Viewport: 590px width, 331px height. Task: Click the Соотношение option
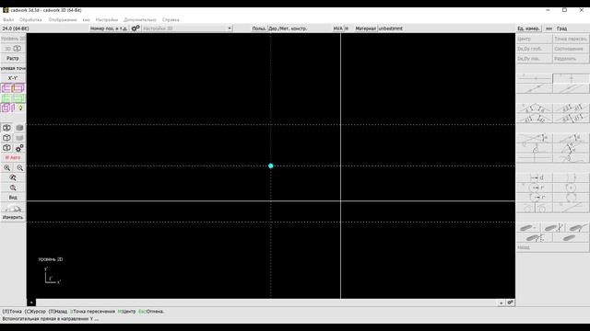tap(571, 49)
